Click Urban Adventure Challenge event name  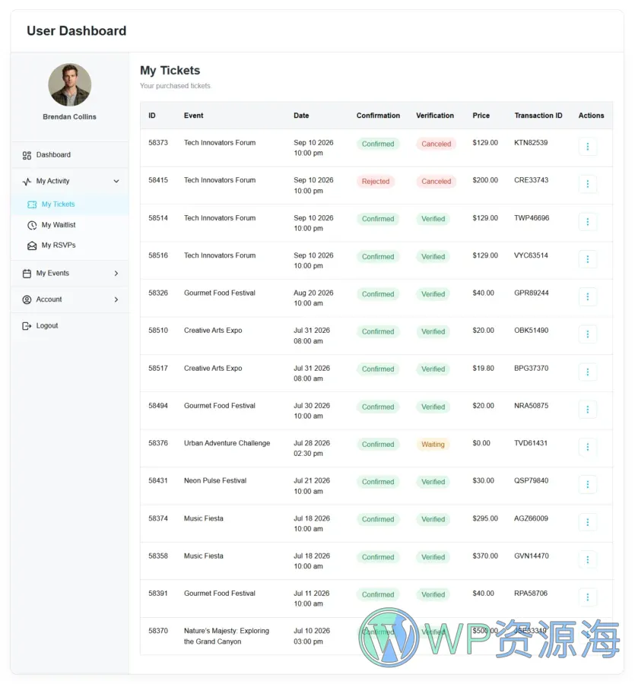coord(227,443)
